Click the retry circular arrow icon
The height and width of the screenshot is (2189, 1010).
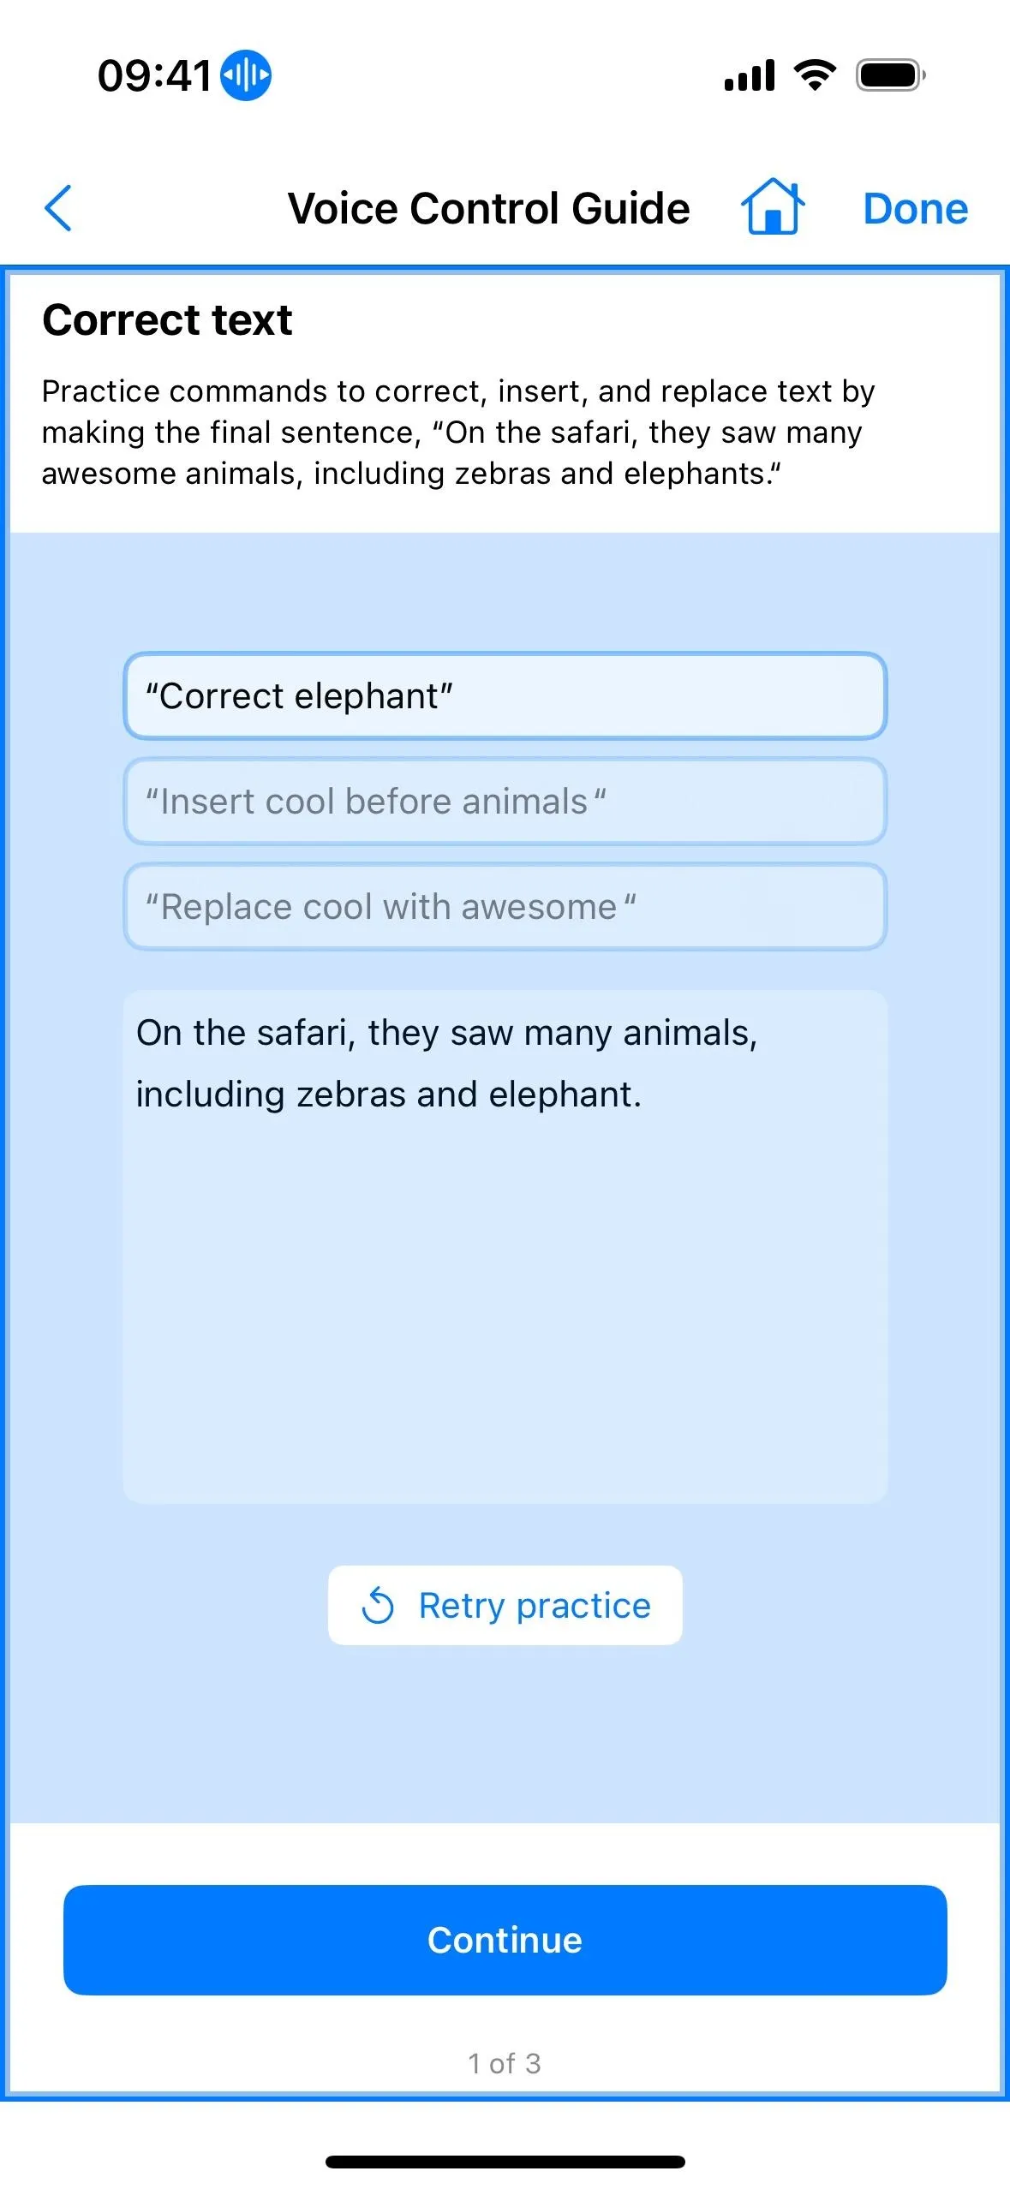[378, 1605]
